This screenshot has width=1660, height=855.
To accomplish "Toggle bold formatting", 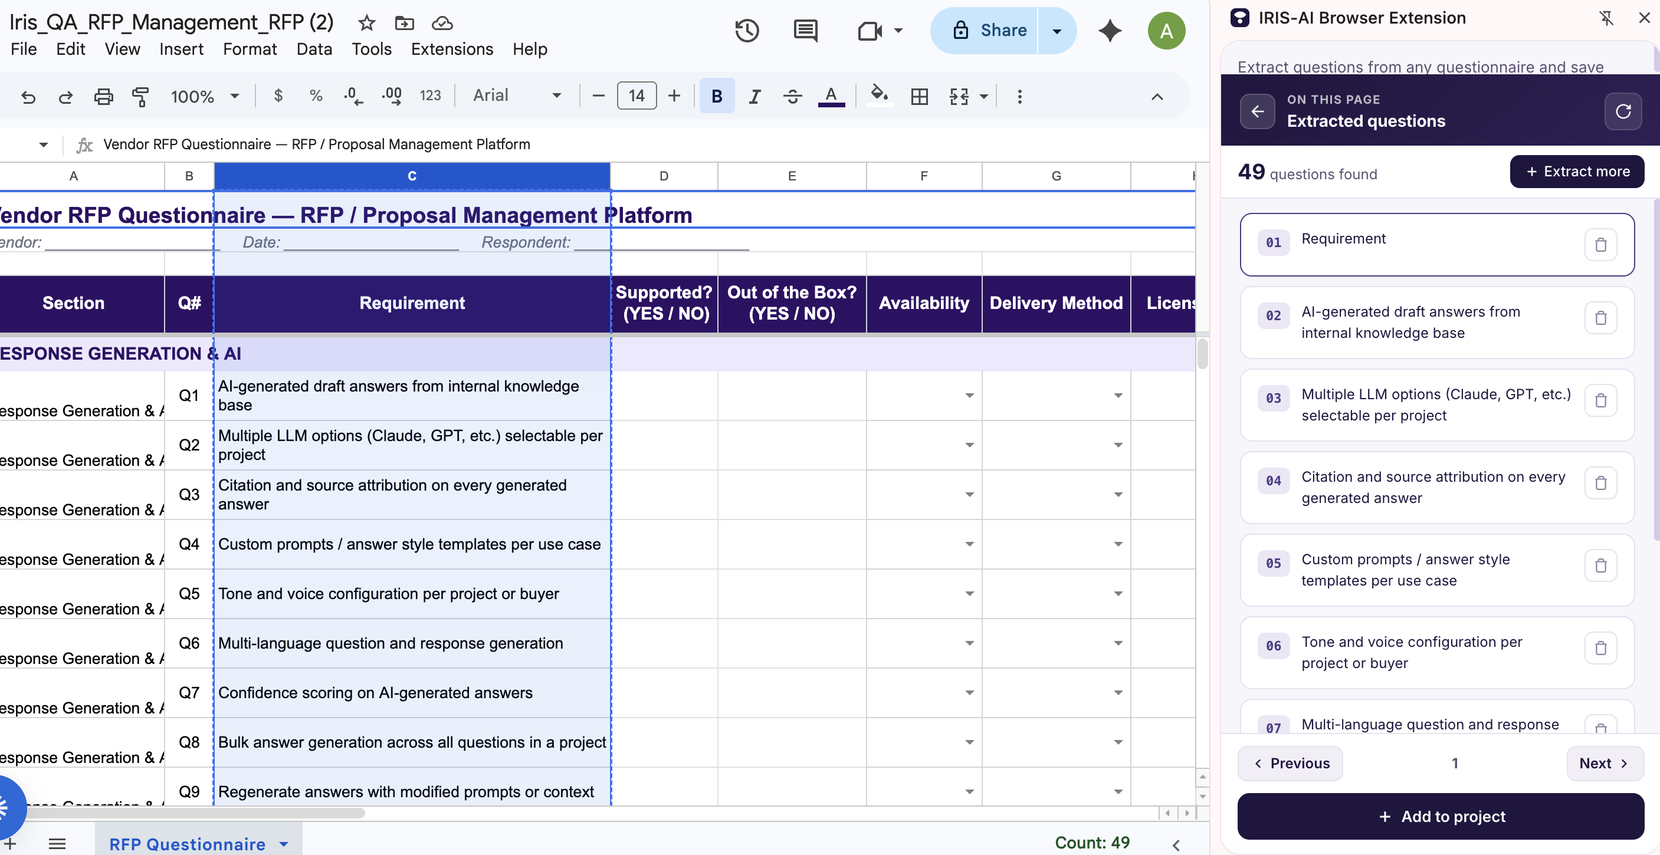I will (x=717, y=96).
